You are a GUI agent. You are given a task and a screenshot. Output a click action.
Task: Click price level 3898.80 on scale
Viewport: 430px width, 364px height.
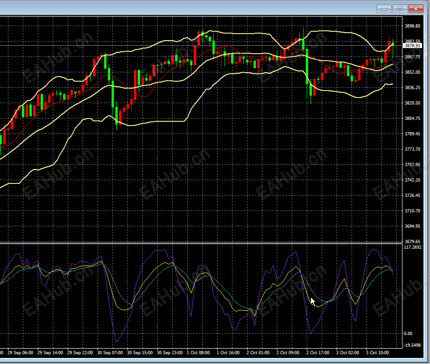(412, 26)
